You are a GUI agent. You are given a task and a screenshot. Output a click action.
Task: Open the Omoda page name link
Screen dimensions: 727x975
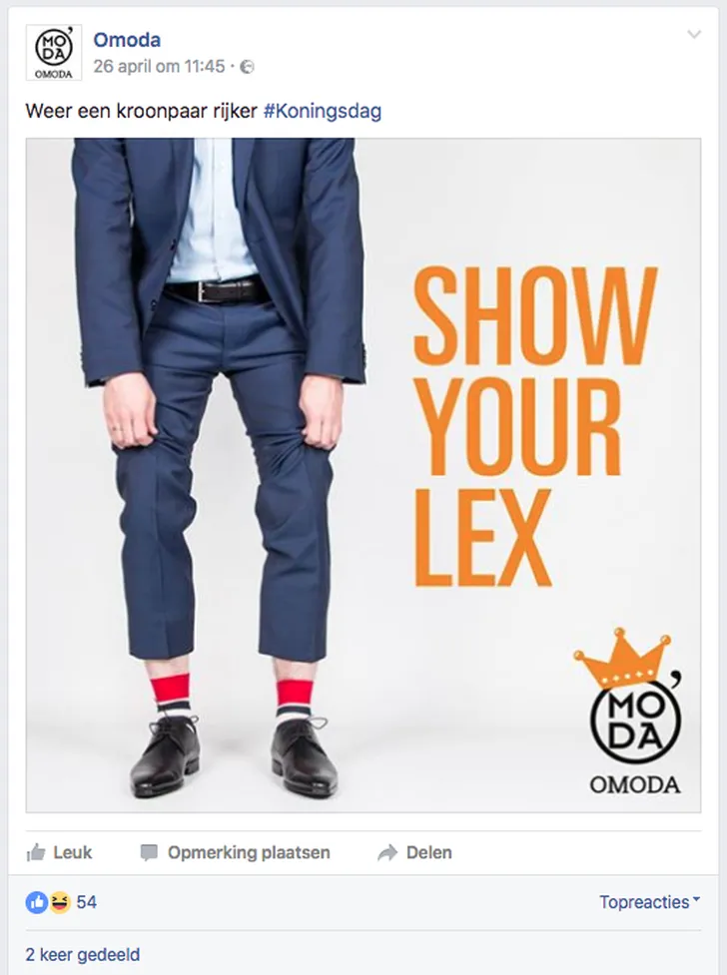(127, 40)
